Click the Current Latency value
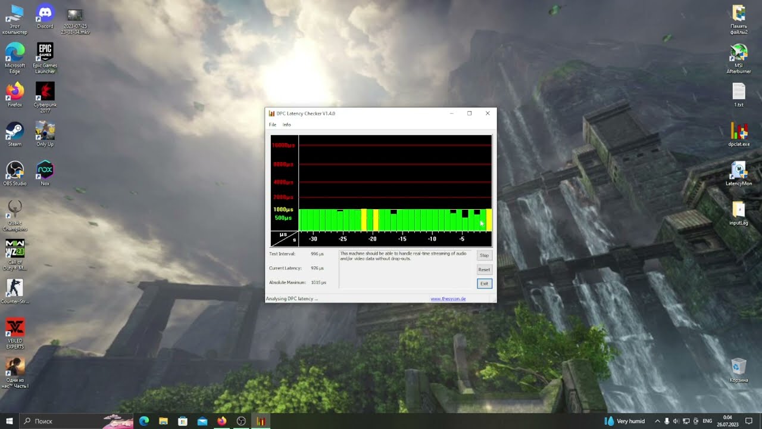762x429 pixels. pos(317,268)
